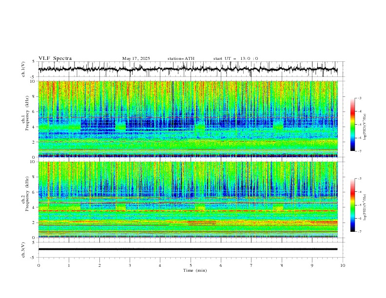This screenshot has width=386, height=298.
Task: Click the ch.1 color scale bar
Action: (x=352, y=125)
